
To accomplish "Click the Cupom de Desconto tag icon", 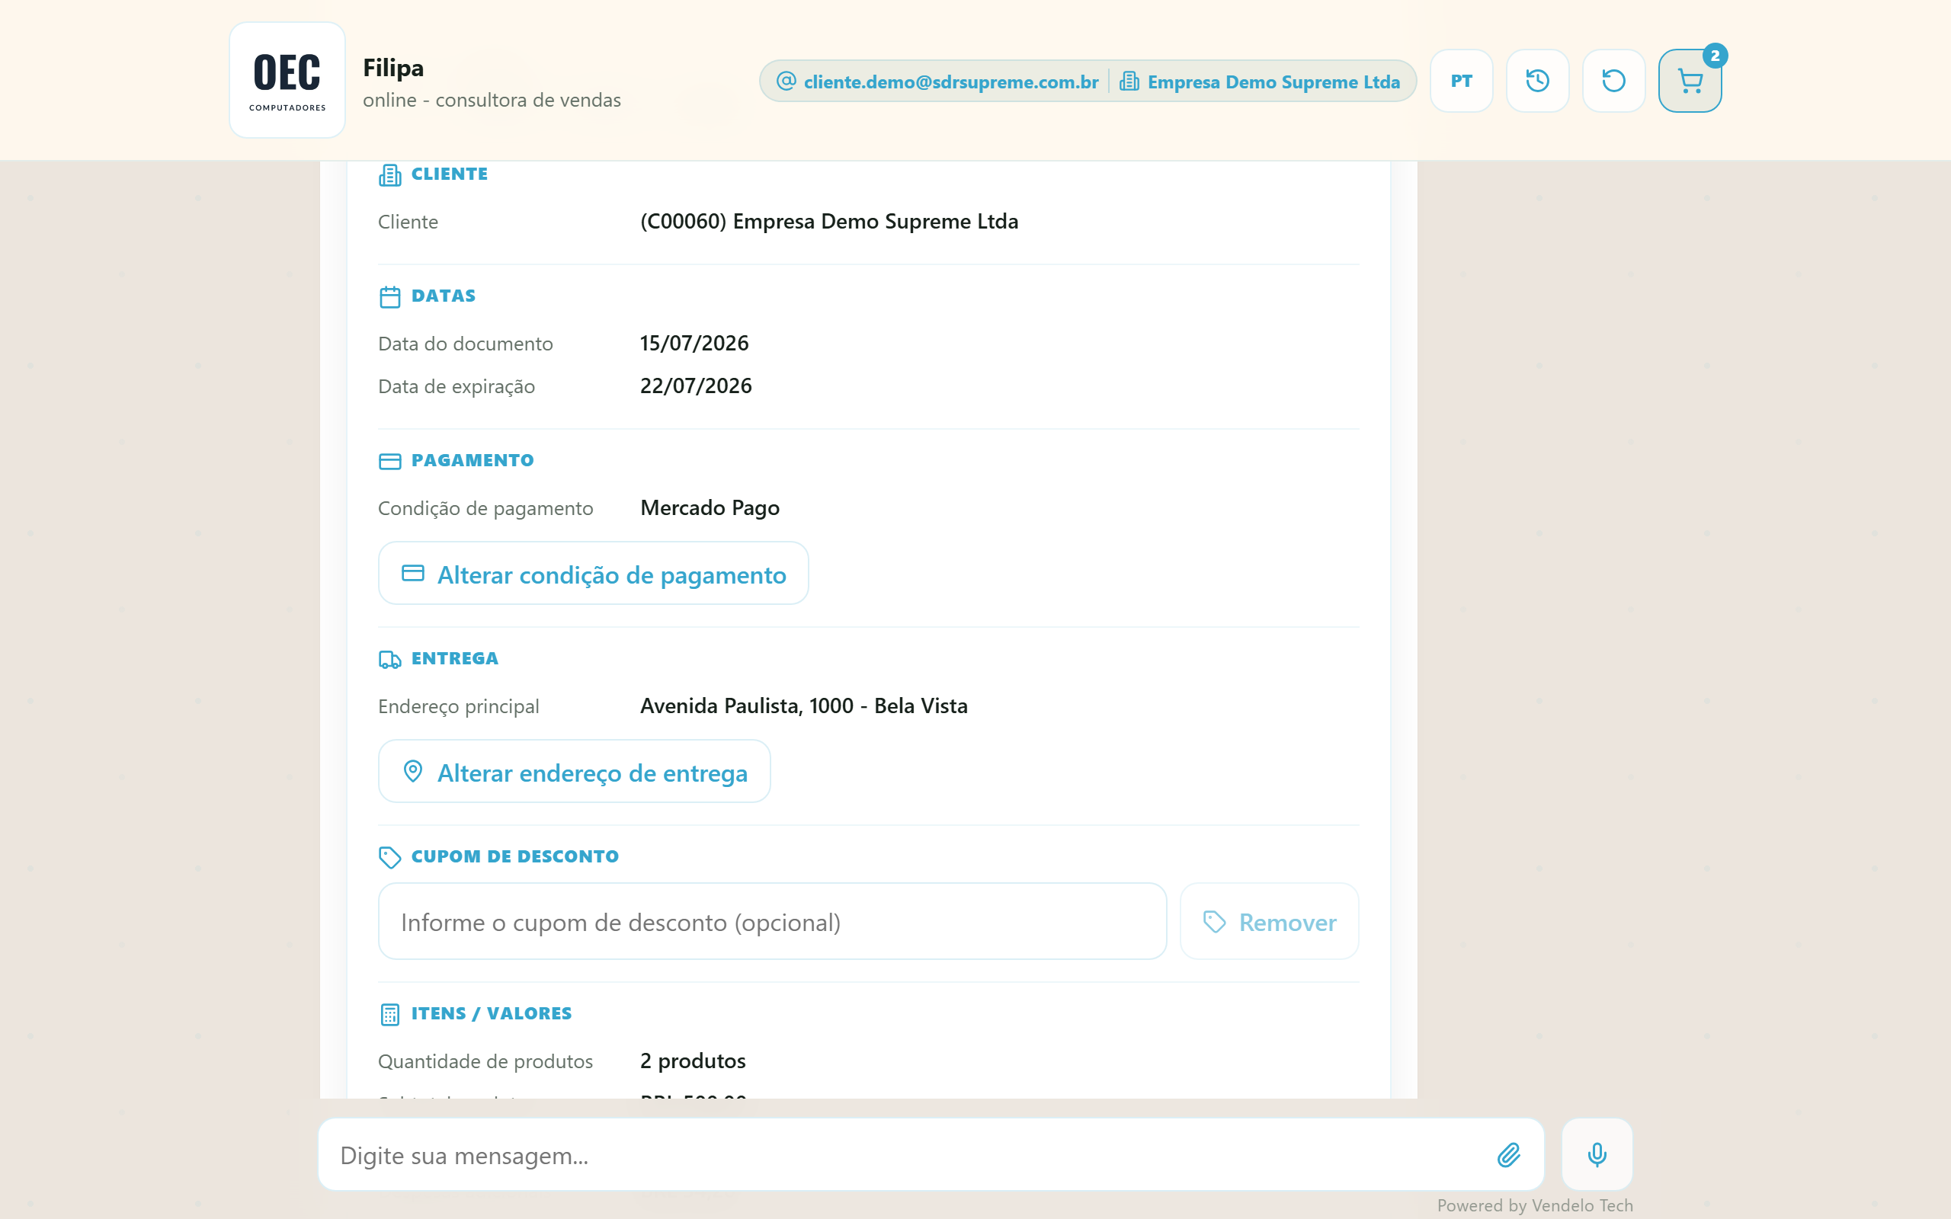I will (389, 857).
